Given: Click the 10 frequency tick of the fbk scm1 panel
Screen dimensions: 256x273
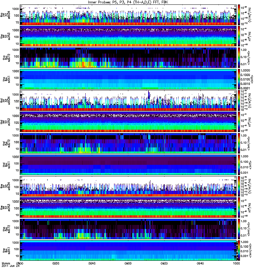Looking at the screenshot, I should click(17, 256).
